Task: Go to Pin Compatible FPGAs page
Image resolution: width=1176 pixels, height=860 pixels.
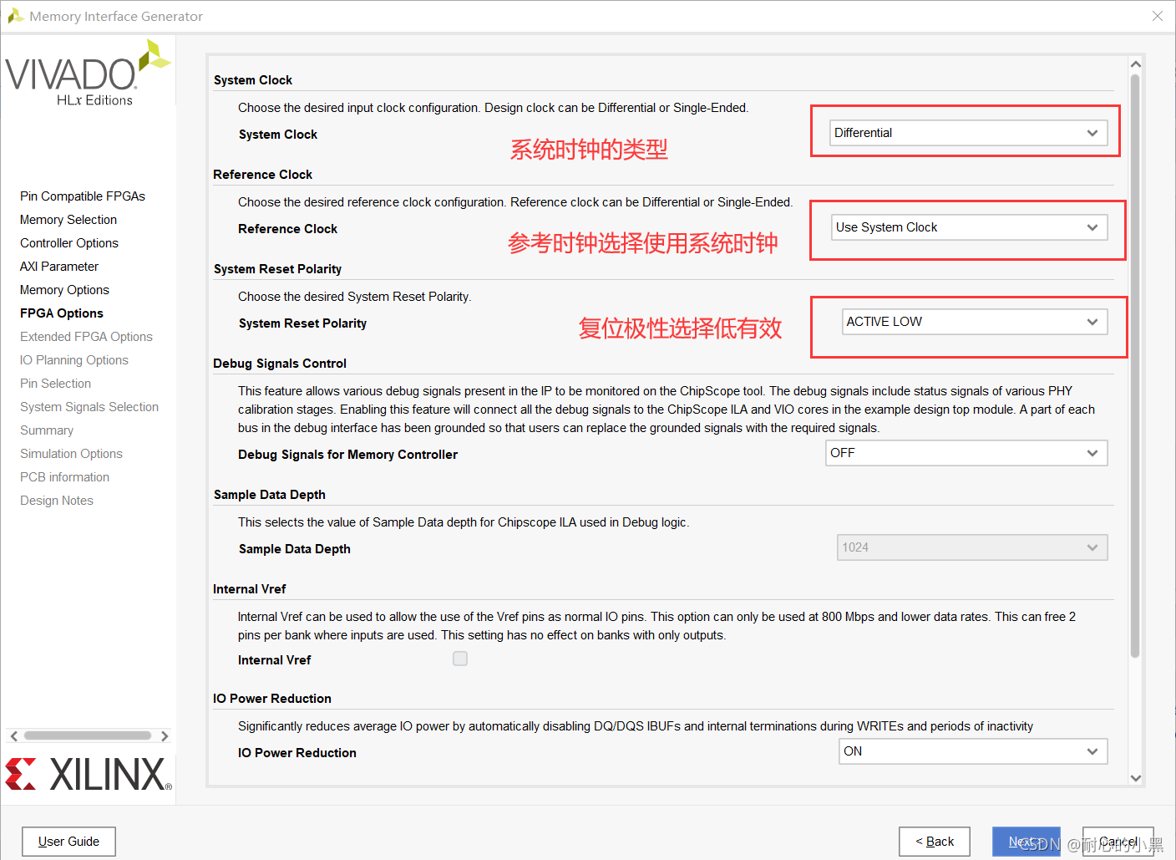Action: click(83, 196)
